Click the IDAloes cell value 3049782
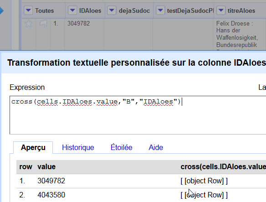Image resolution: width=266 pixels, height=202 pixels. tap(78, 23)
